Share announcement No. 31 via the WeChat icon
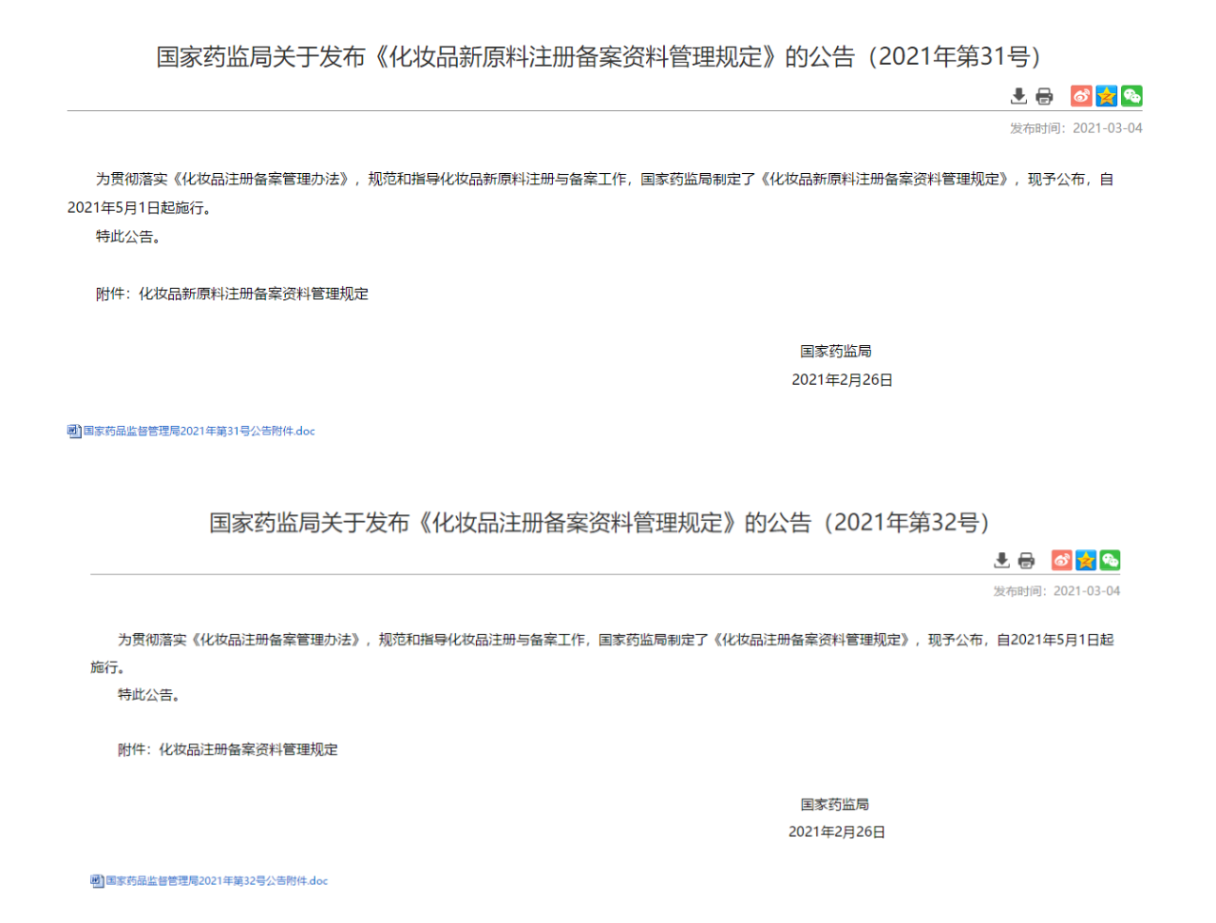Screen dimensions: 1216x923 (x=1130, y=96)
